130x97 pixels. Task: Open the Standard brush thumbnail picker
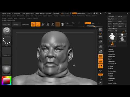coord(6,32)
